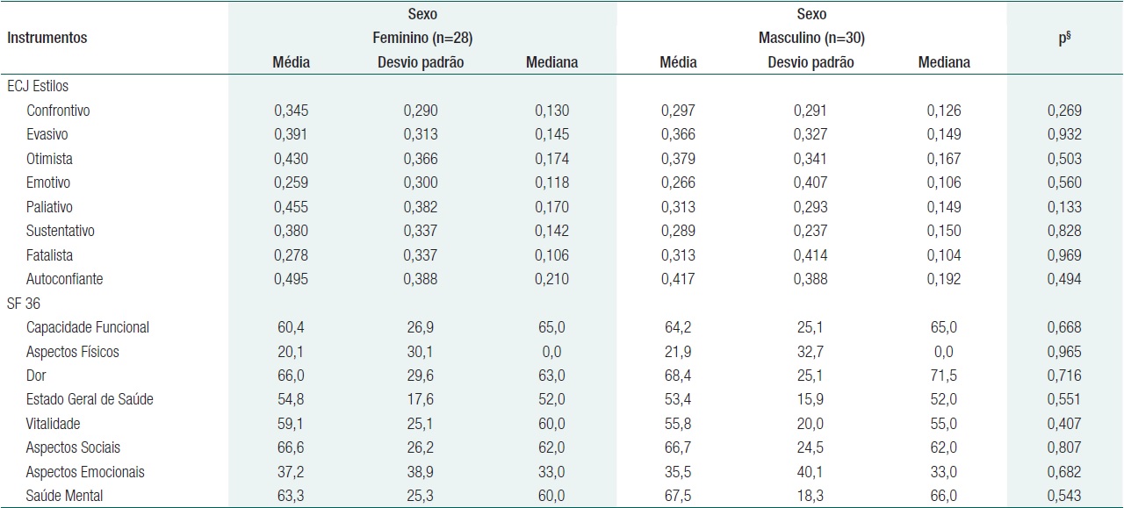This screenshot has width=1124, height=508.
Task: Select the "Confrontivo" row label
Action: click(58, 111)
